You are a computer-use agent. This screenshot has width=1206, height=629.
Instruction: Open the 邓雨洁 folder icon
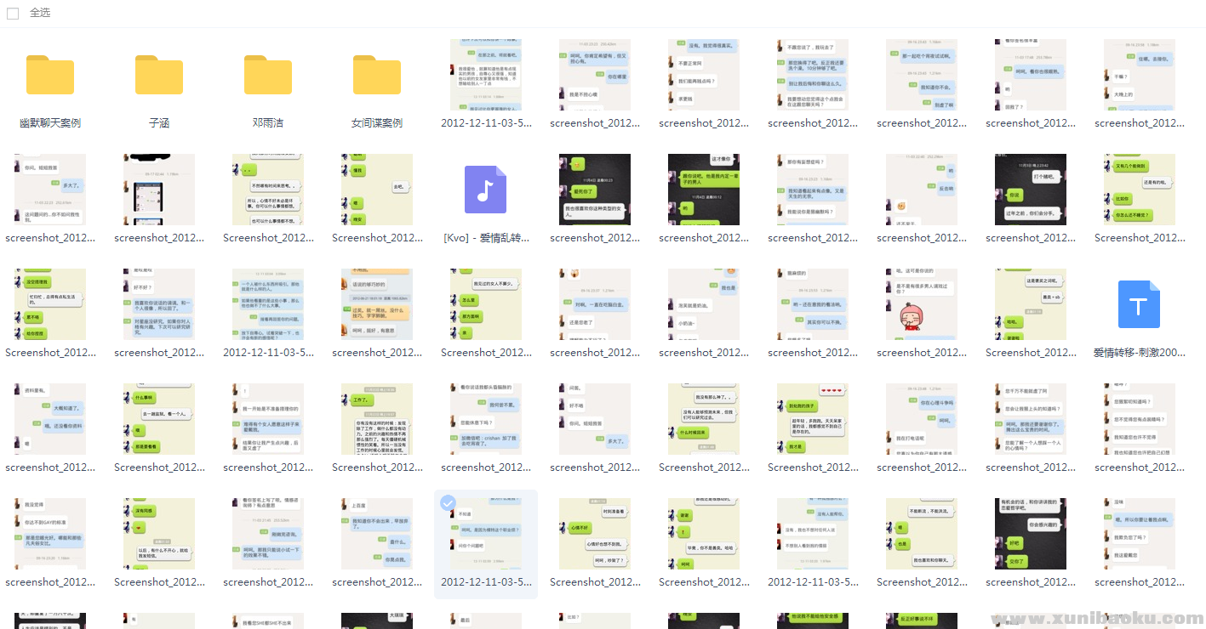point(268,75)
